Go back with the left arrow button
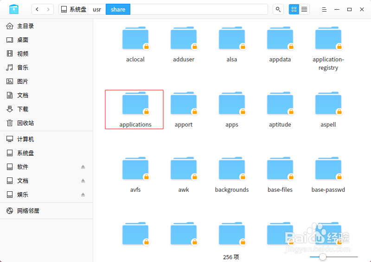The height and width of the screenshot is (262, 371). click(x=37, y=9)
